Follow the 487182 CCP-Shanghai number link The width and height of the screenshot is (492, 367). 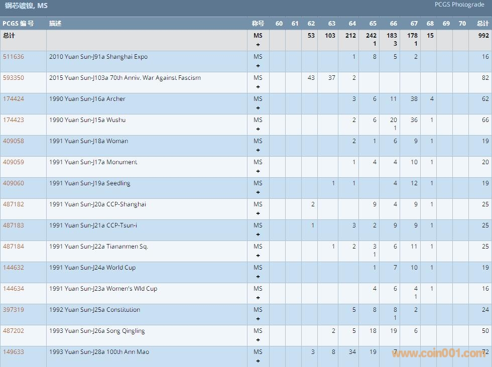14,204
